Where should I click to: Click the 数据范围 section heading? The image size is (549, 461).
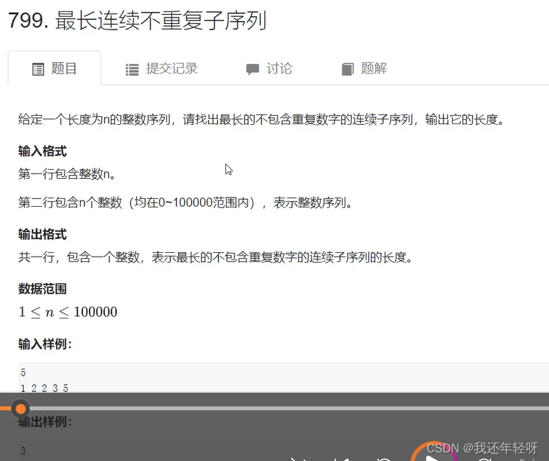coord(42,289)
